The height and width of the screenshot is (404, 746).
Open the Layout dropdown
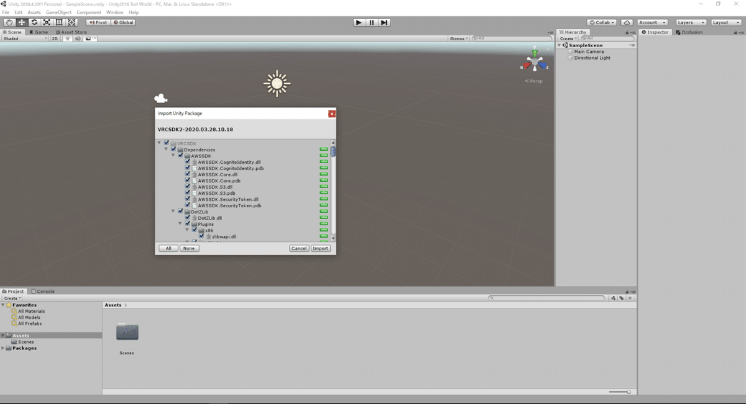[725, 22]
